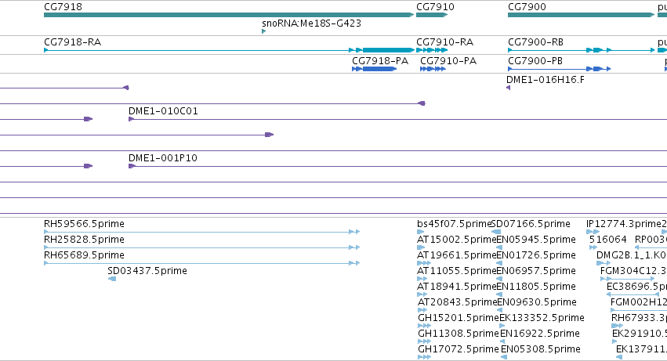This screenshot has height=361, width=667.
Task: Select the AT20843.5prime label
Action: [x=458, y=302]
